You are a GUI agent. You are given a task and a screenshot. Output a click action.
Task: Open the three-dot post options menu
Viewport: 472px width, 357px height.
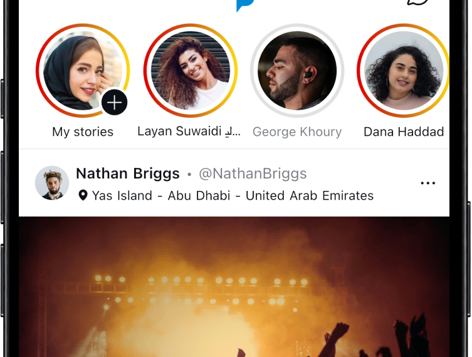point(428,183)
